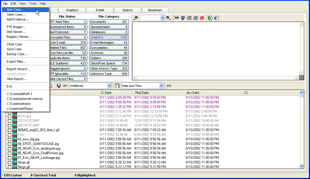This screenshot has width=310, height=179.
Task: Switch to the Bookmark tab
Action: click(155, 10)
